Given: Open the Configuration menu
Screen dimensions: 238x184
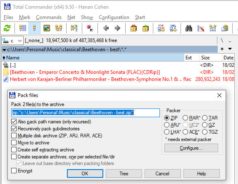Looking at the screenshot, I should pyautogui.click(x=114, y=17).
